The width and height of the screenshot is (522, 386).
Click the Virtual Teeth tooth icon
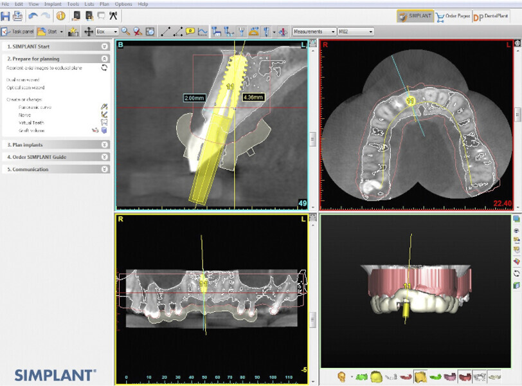(x=104, y=121)
